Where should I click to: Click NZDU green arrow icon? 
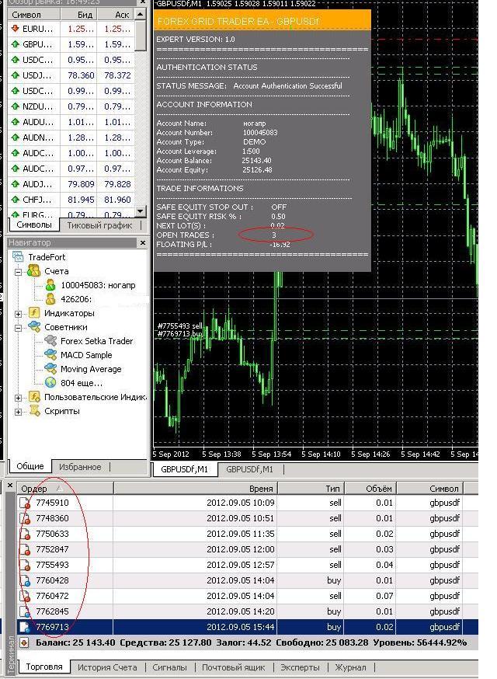(x=16, y=106)
